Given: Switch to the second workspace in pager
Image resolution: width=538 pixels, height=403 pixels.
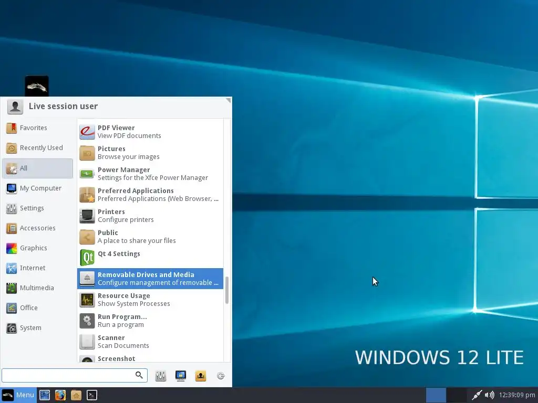Looking at the screenshot, I should (x=457, y=395).
